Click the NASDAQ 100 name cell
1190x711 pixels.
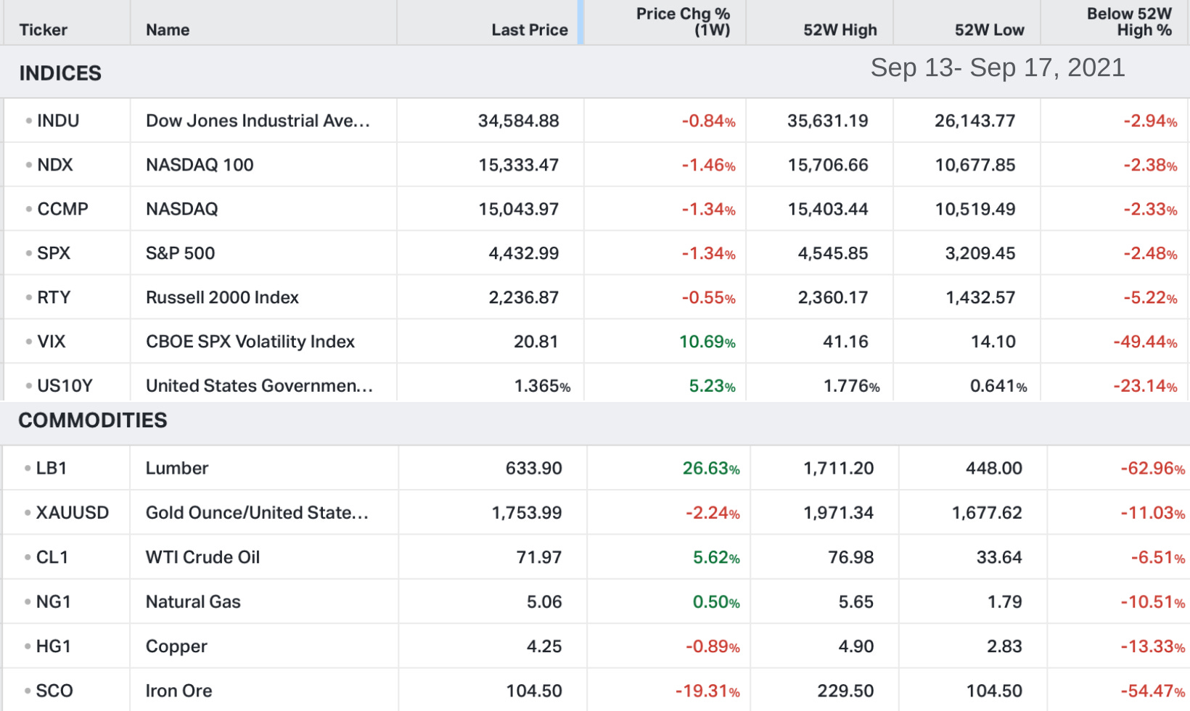[200, 165]
